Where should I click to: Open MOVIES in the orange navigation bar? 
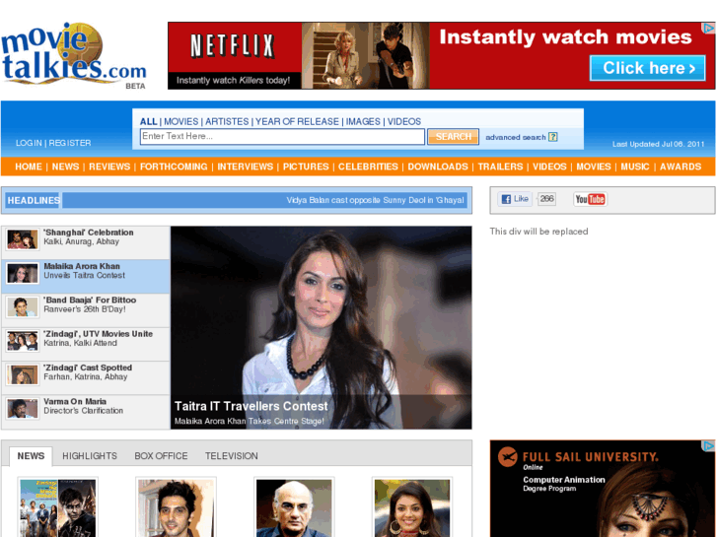coord(594,167)
